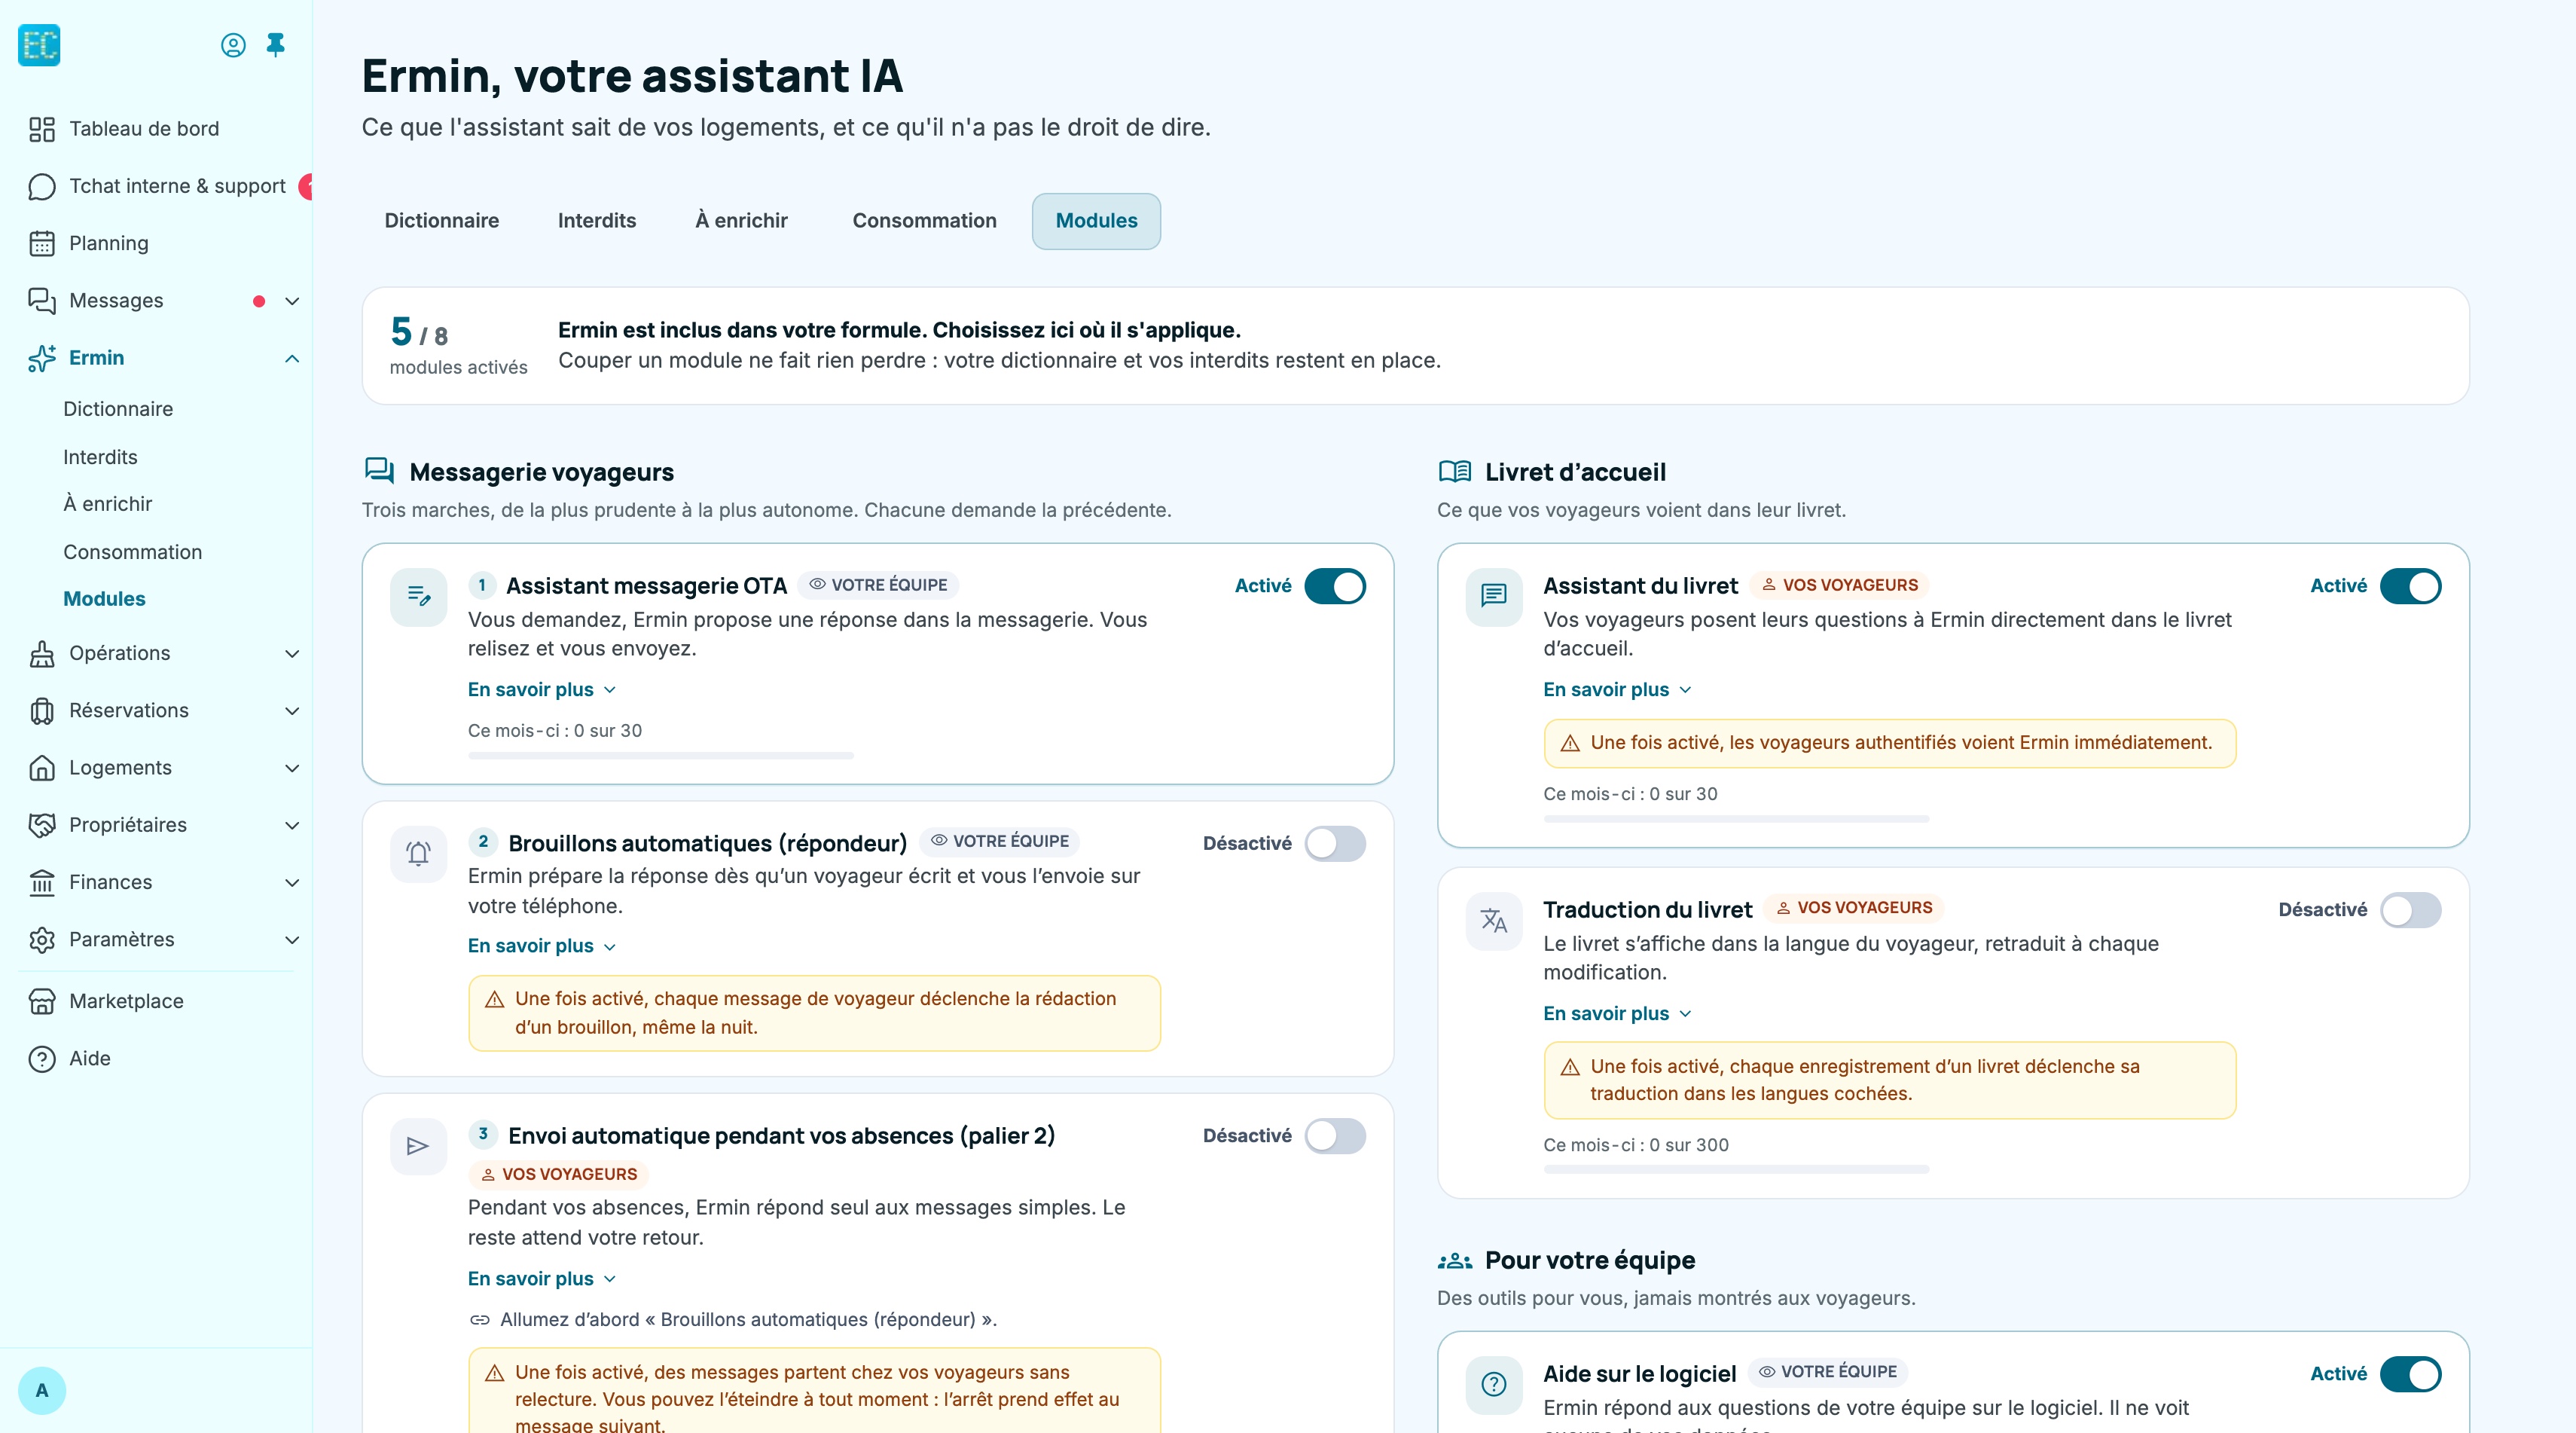Click the Finances bank icon

42,882
